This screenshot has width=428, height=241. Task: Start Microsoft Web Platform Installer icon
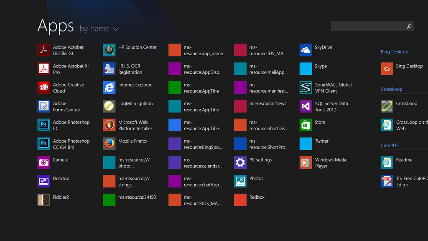pos(109,125)
